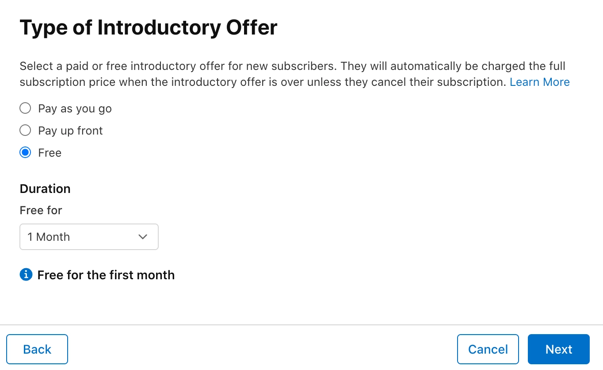The width and height of the screenshot is (603, 370).
Task: Click the blue info icon
Action: click(26, 275)
